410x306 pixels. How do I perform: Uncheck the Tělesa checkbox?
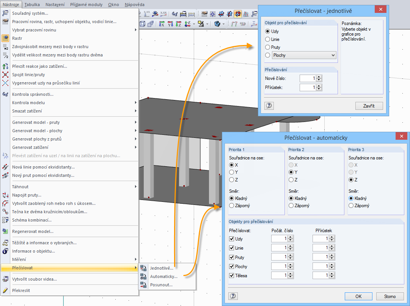[x=231, y=275]
